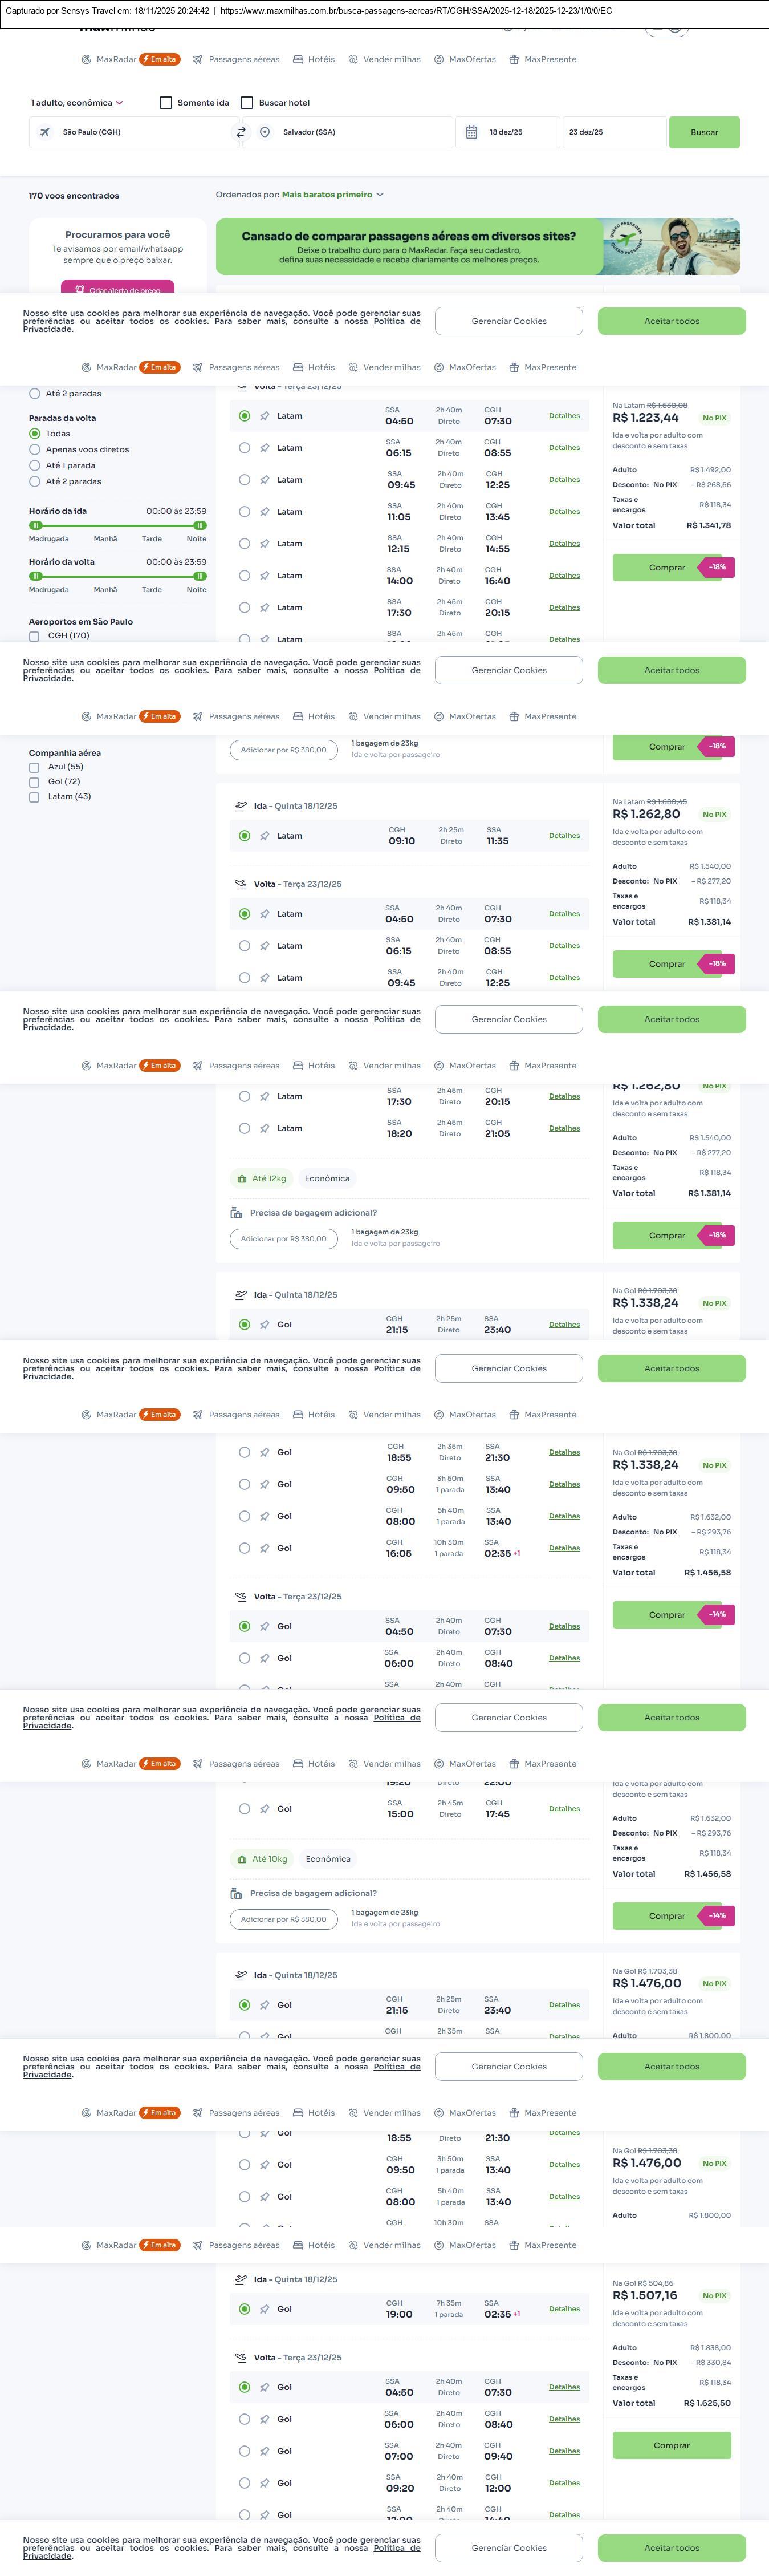Check the Buscar hotel option

247,103
